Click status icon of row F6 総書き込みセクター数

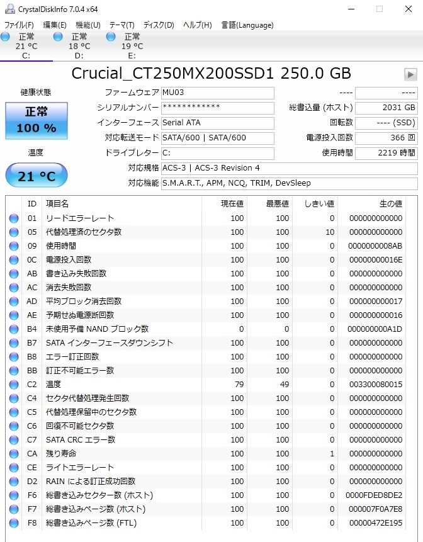point(14,495)
